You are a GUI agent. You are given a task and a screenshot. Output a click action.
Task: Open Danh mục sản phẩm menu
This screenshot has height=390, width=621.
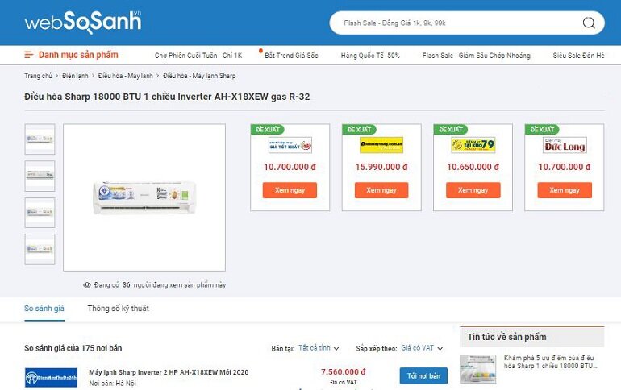[x=78, y=55]
